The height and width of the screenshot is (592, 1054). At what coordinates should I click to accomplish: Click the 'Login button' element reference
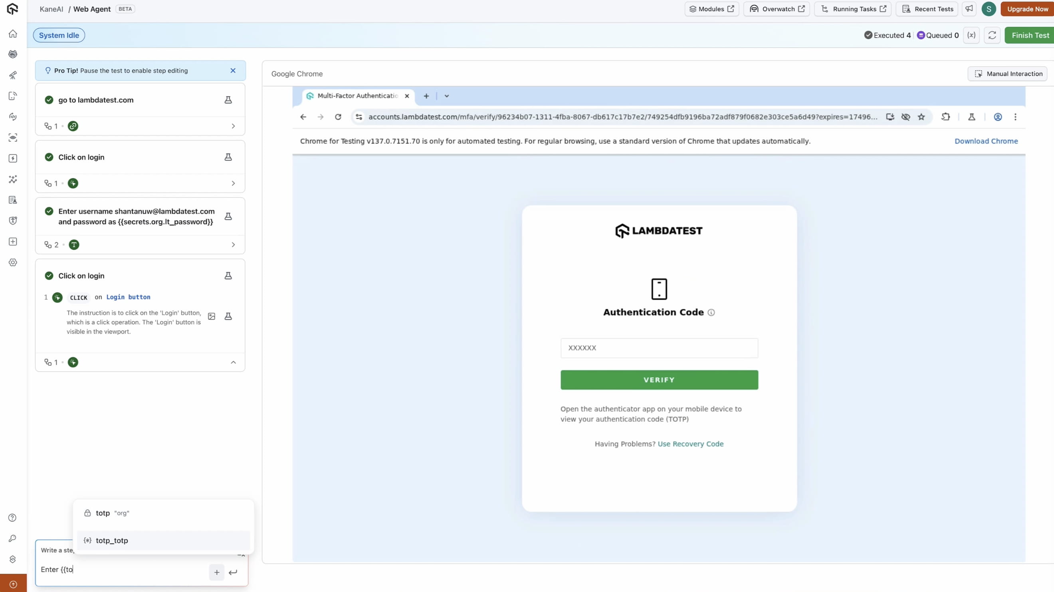click(128, 297)
